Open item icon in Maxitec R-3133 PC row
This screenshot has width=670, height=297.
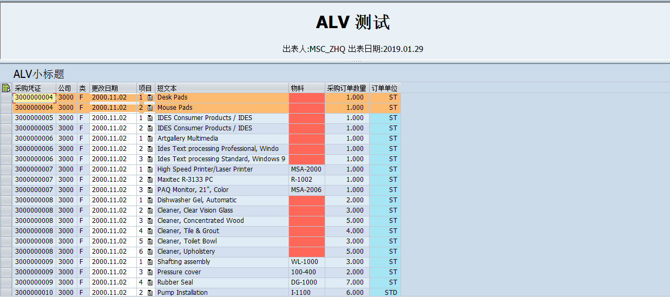click(x=150, y=180)
